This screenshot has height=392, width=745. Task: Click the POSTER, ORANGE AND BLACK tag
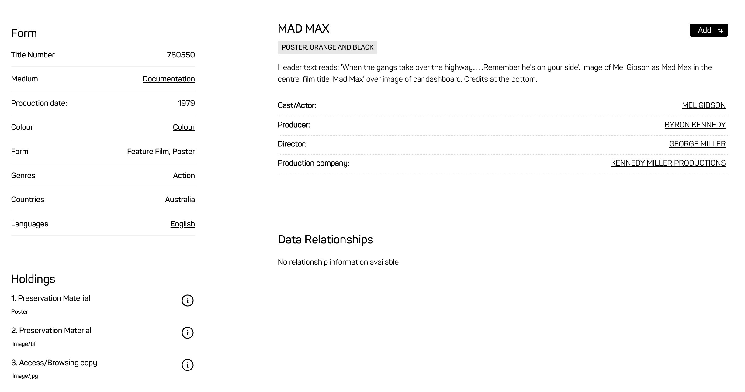point(327,47)
